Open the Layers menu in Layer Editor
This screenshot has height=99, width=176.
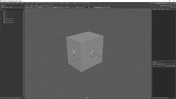[154, 64]
